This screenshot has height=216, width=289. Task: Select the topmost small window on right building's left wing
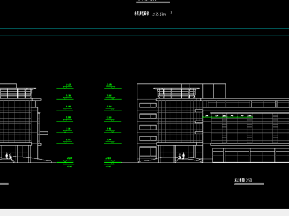pyautogui.click(x=148, y=105)
